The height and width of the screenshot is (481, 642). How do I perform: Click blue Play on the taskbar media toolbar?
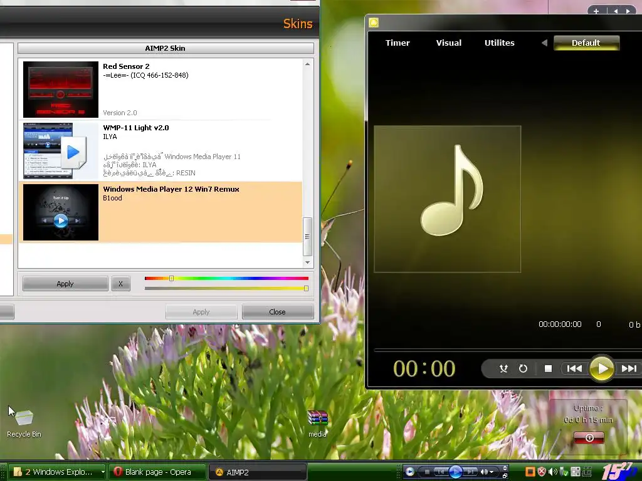pos(456,472)
